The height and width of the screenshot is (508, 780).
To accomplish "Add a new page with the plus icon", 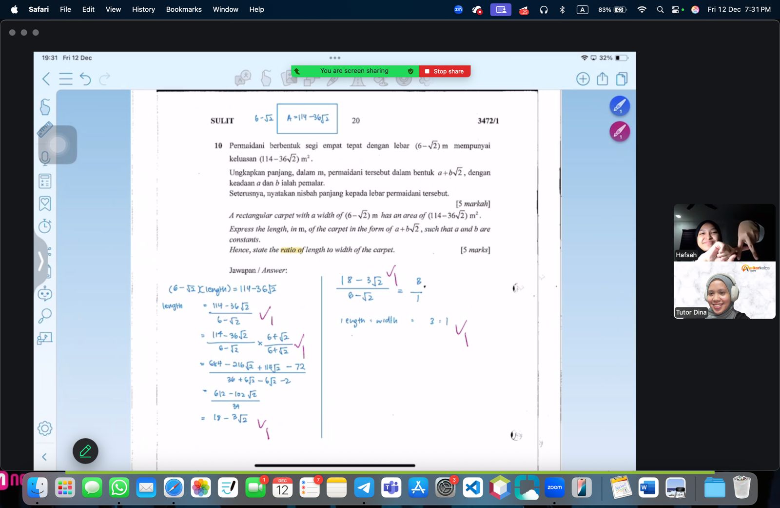I will coord(583,79).
